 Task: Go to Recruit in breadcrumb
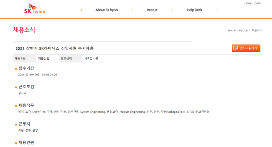pos(243,30)
